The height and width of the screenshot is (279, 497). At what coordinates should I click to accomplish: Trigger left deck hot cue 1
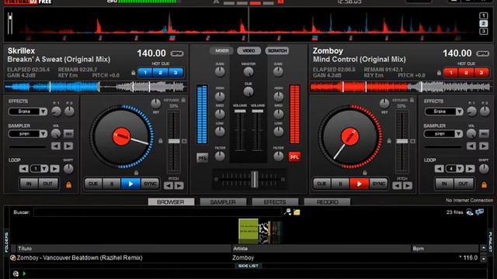145,73
